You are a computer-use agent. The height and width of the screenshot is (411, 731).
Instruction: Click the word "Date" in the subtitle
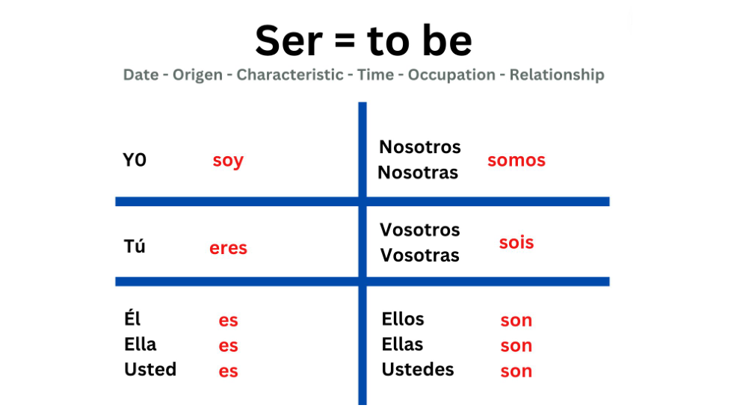coord(140,75)
